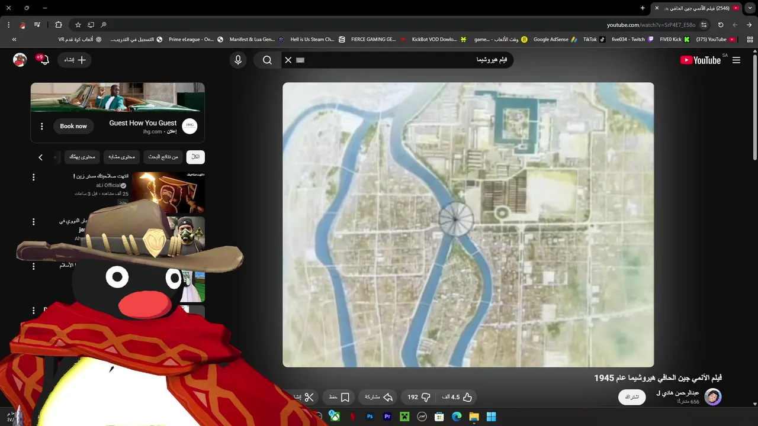The image size is (758, 426).
Task: Click the IHG advertiser logo
Action: coord(189,126)
